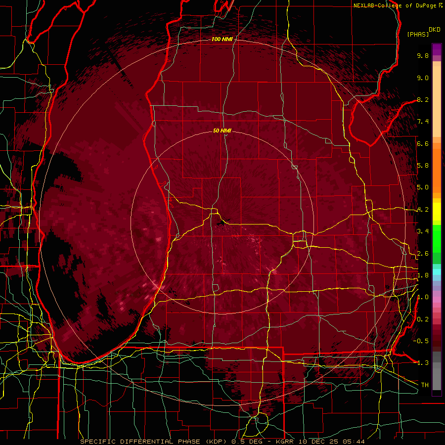Click the TH threshold legend label
The image size is (445, 445).
(425, 385)
